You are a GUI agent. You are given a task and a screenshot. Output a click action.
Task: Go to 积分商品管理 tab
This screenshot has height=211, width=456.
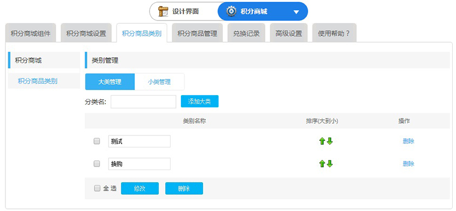point(197,33)
